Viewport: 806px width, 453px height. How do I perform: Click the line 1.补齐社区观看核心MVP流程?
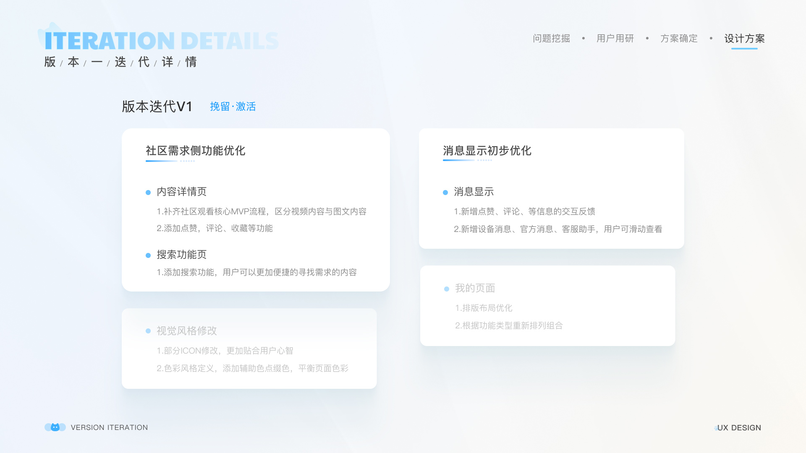point(262,211)
